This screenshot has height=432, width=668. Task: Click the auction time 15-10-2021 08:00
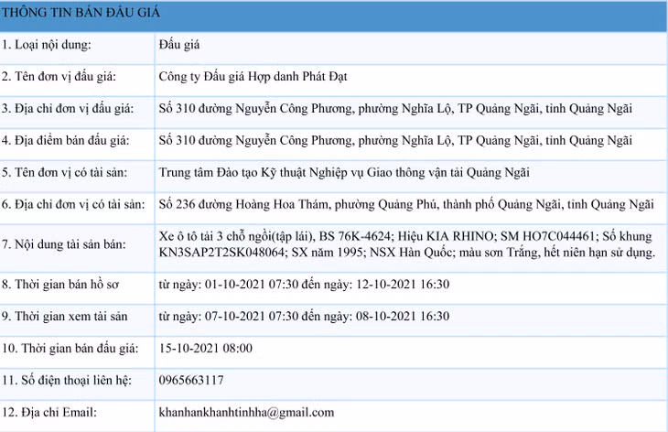pos(205,348)
